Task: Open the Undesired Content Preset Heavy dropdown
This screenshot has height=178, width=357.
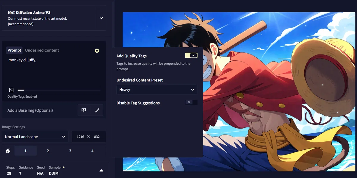Action: pyautogui.click(x=157, y=89)
